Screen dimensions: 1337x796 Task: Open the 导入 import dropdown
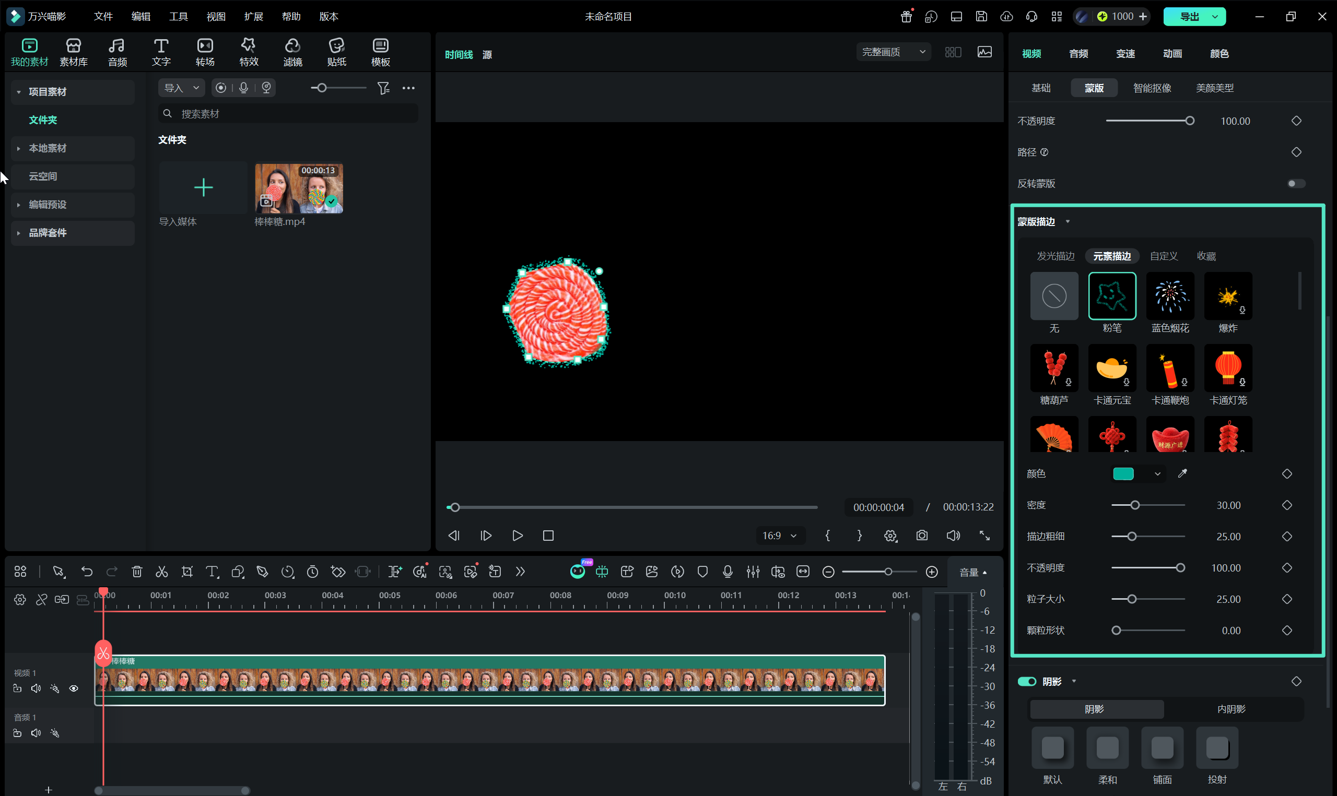click(181, 88)
